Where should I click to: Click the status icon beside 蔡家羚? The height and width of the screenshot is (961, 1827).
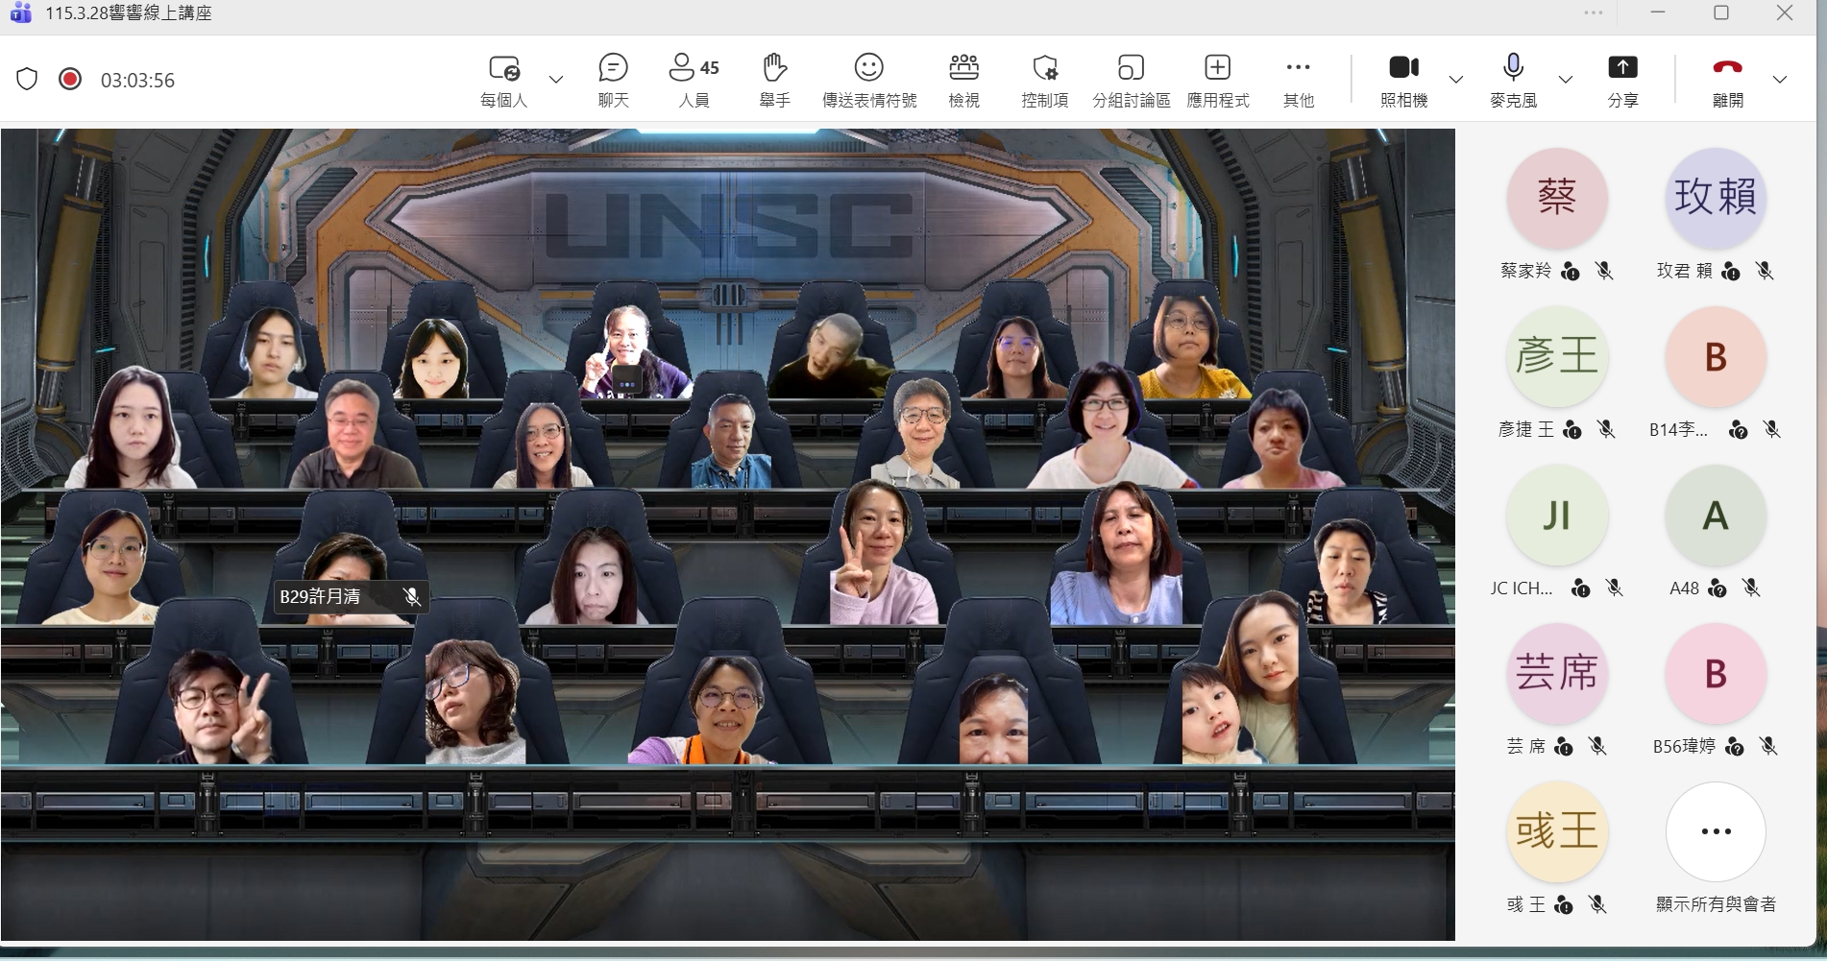pyautogui.click(x=1571, y=272)
